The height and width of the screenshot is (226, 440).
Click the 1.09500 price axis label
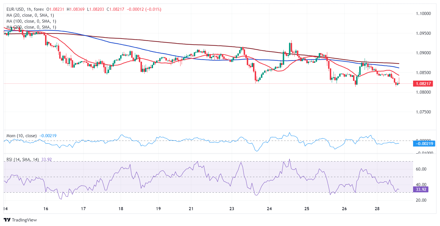423,33
